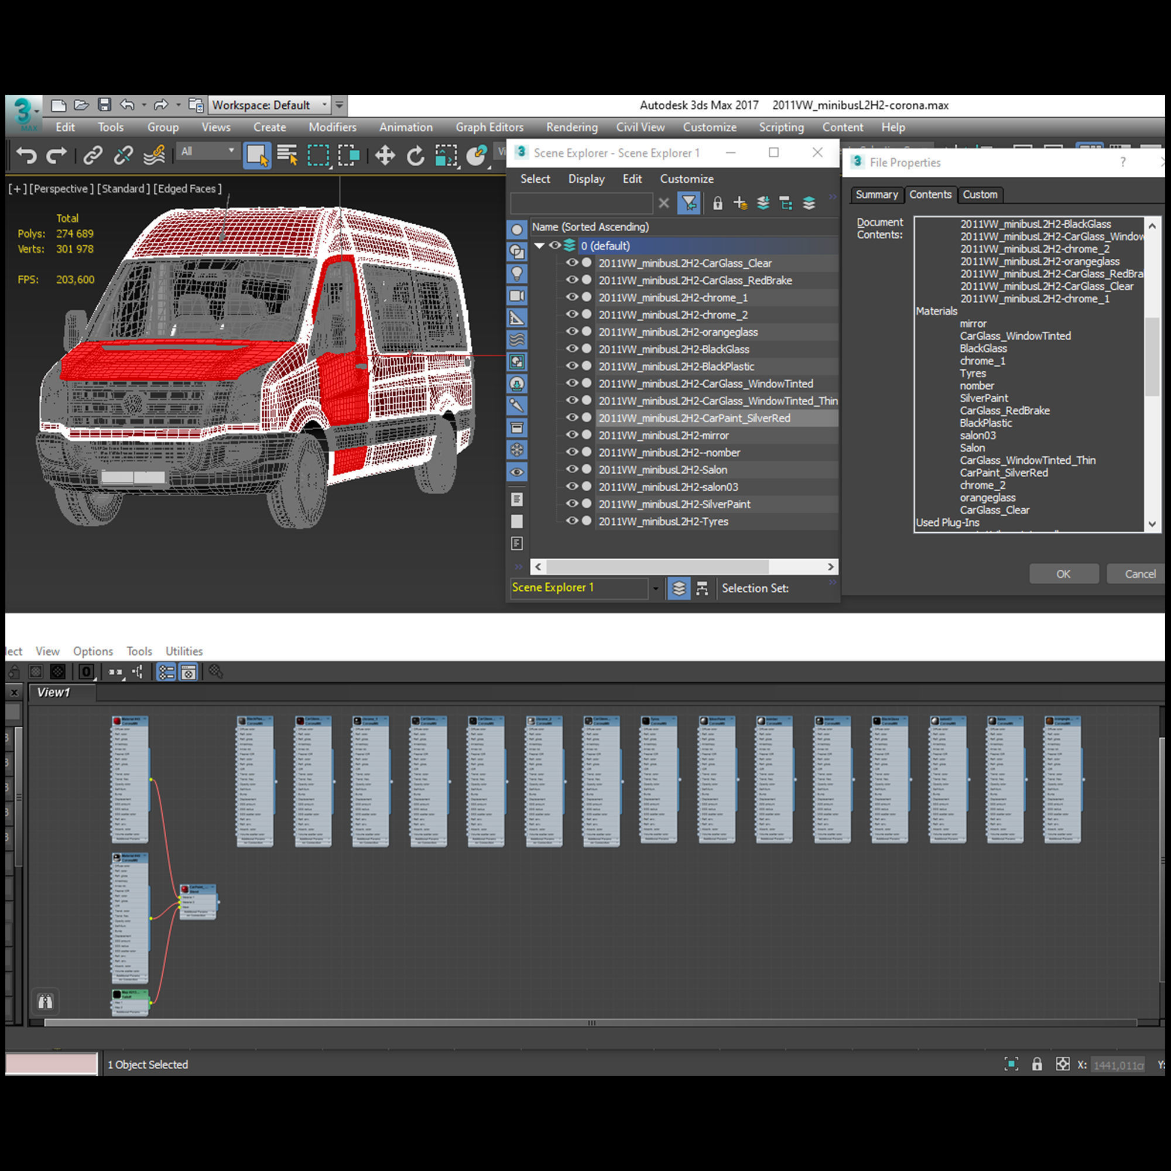
Task: Toggle the Display Cameras filter
Action: pos(517,296)
